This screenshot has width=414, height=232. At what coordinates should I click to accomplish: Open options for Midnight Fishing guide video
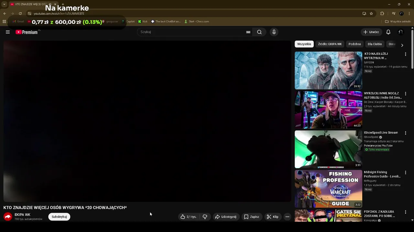pyautogui.click(x=405, y=172)
